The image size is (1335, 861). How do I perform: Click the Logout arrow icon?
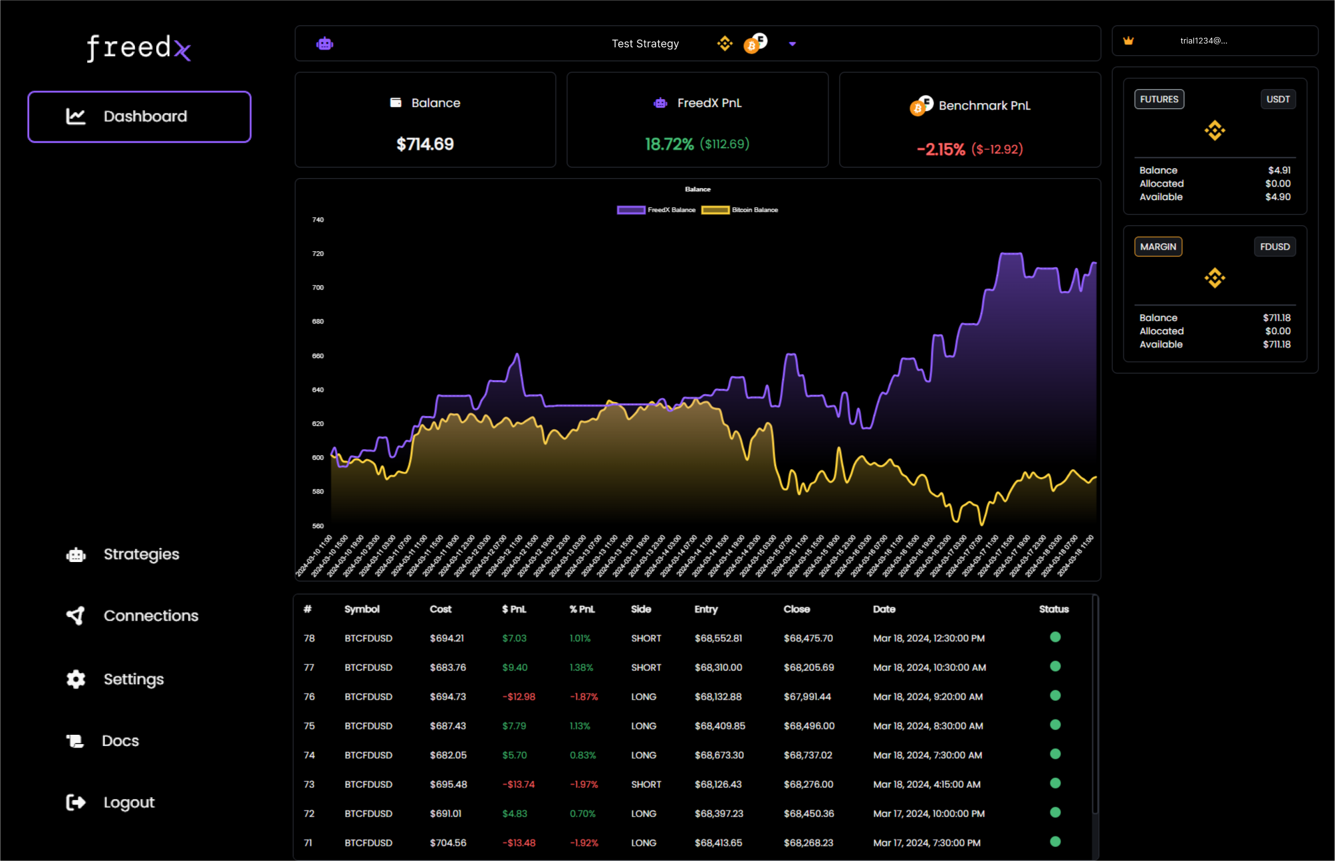tap(76, 803)
